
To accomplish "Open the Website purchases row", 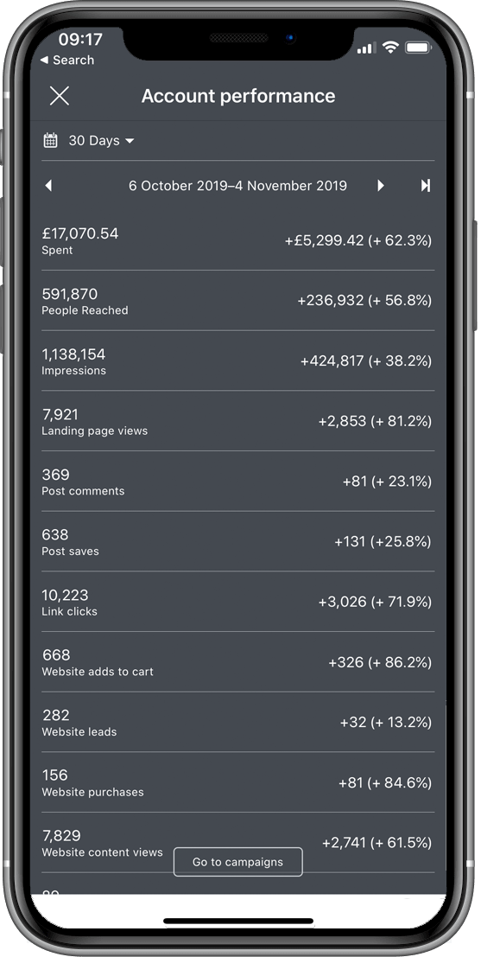I will (237, 782).
